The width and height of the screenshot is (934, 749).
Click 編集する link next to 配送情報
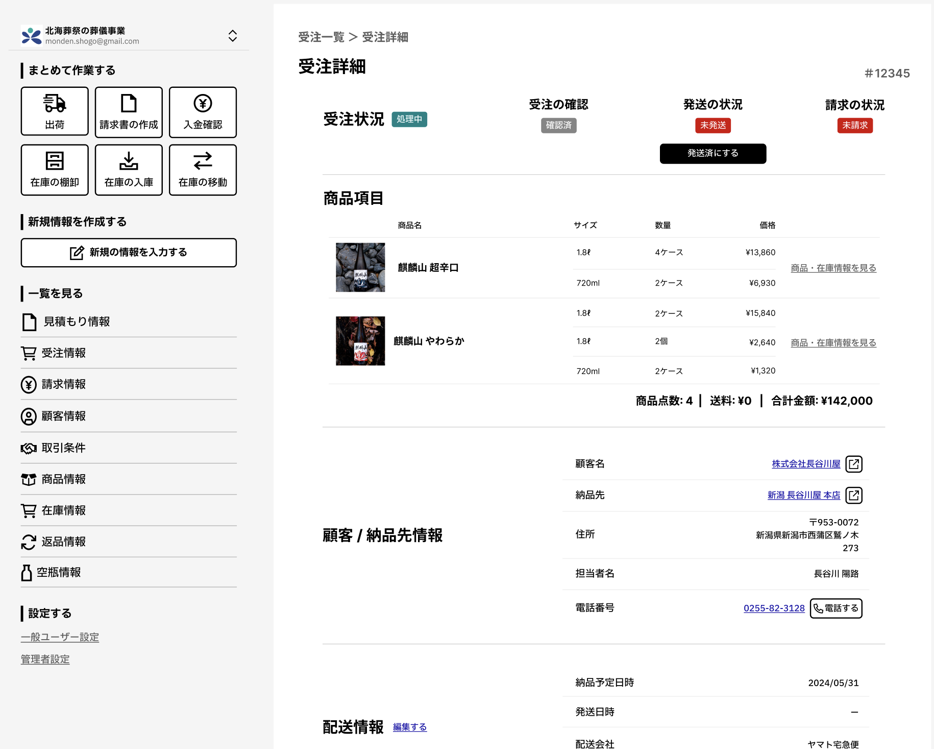(409, 727)
